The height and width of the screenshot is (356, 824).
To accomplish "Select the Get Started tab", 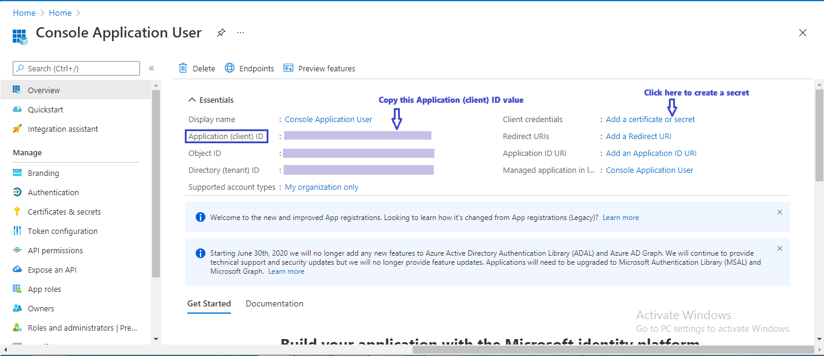I will click(209, 303).
